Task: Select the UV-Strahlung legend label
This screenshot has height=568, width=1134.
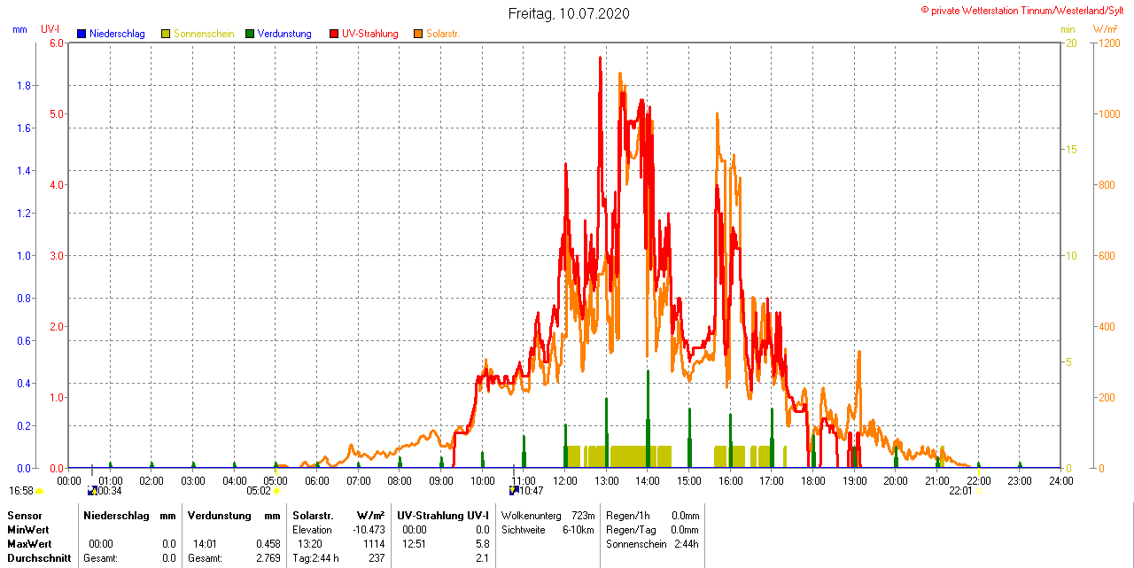Action: click(x=370, y=34)
